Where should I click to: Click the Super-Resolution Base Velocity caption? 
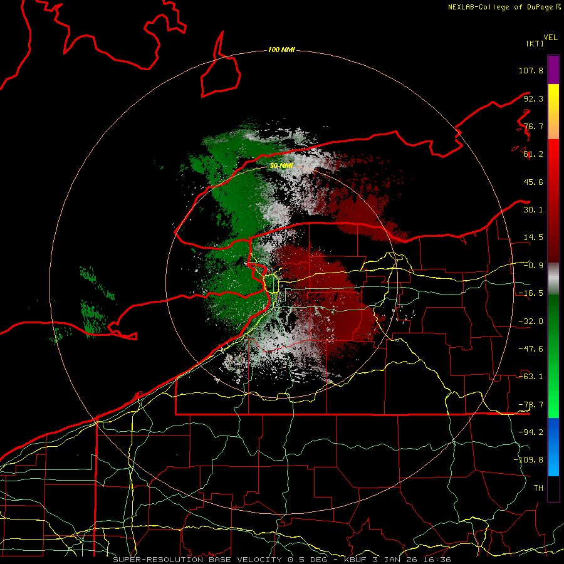click(281, 560)
